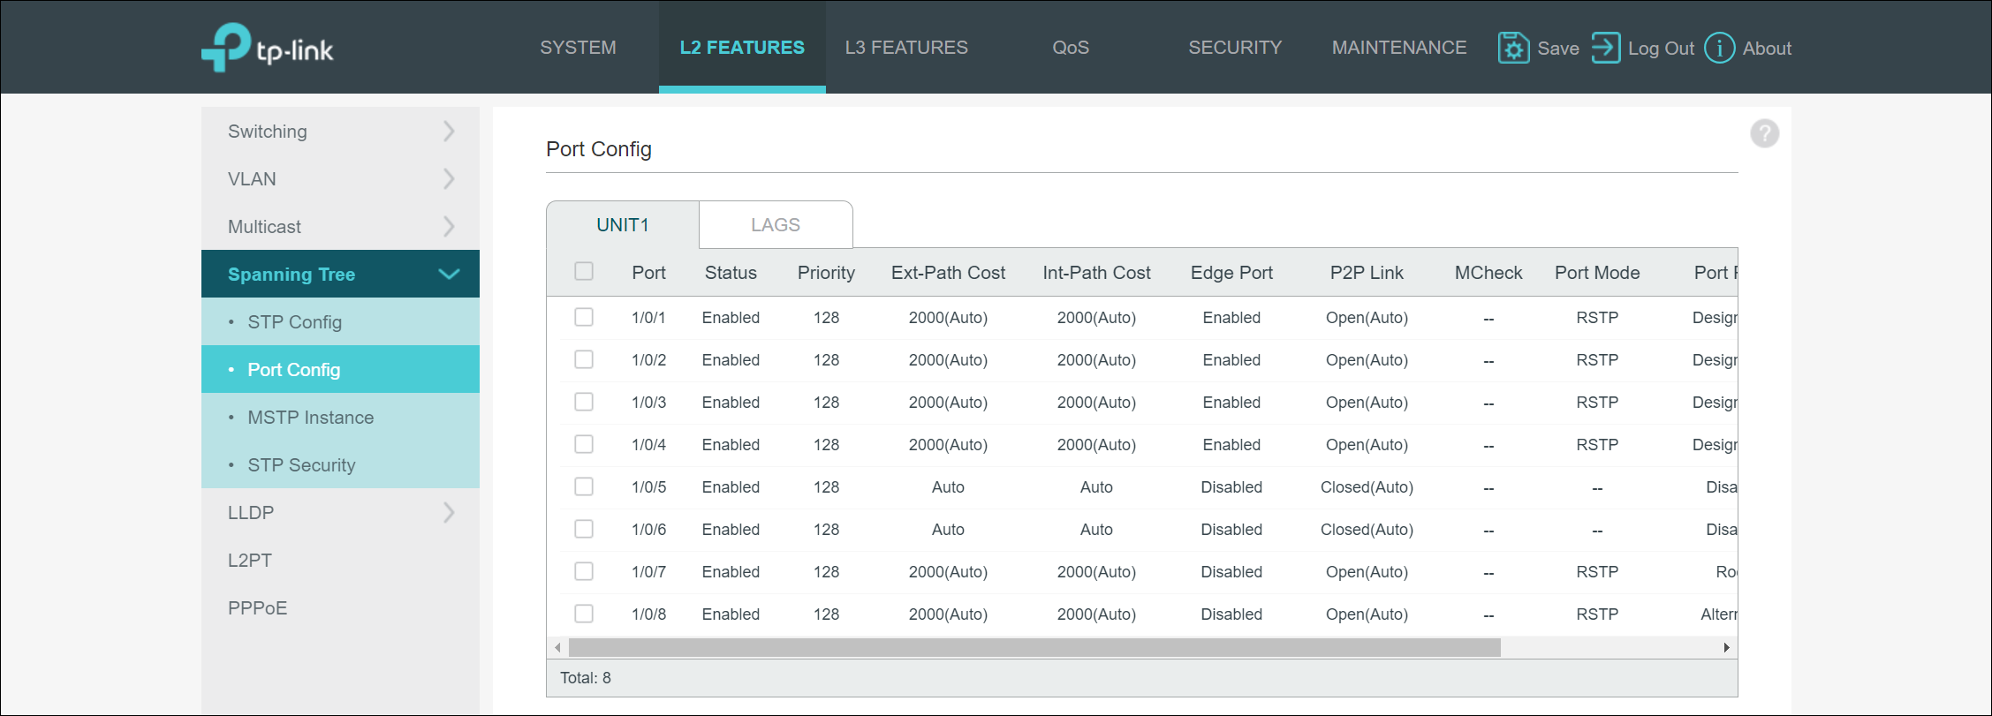Click the horizontal table scrollbar
This screenshot has width=1992, height=716.
tap(1034, 648)
